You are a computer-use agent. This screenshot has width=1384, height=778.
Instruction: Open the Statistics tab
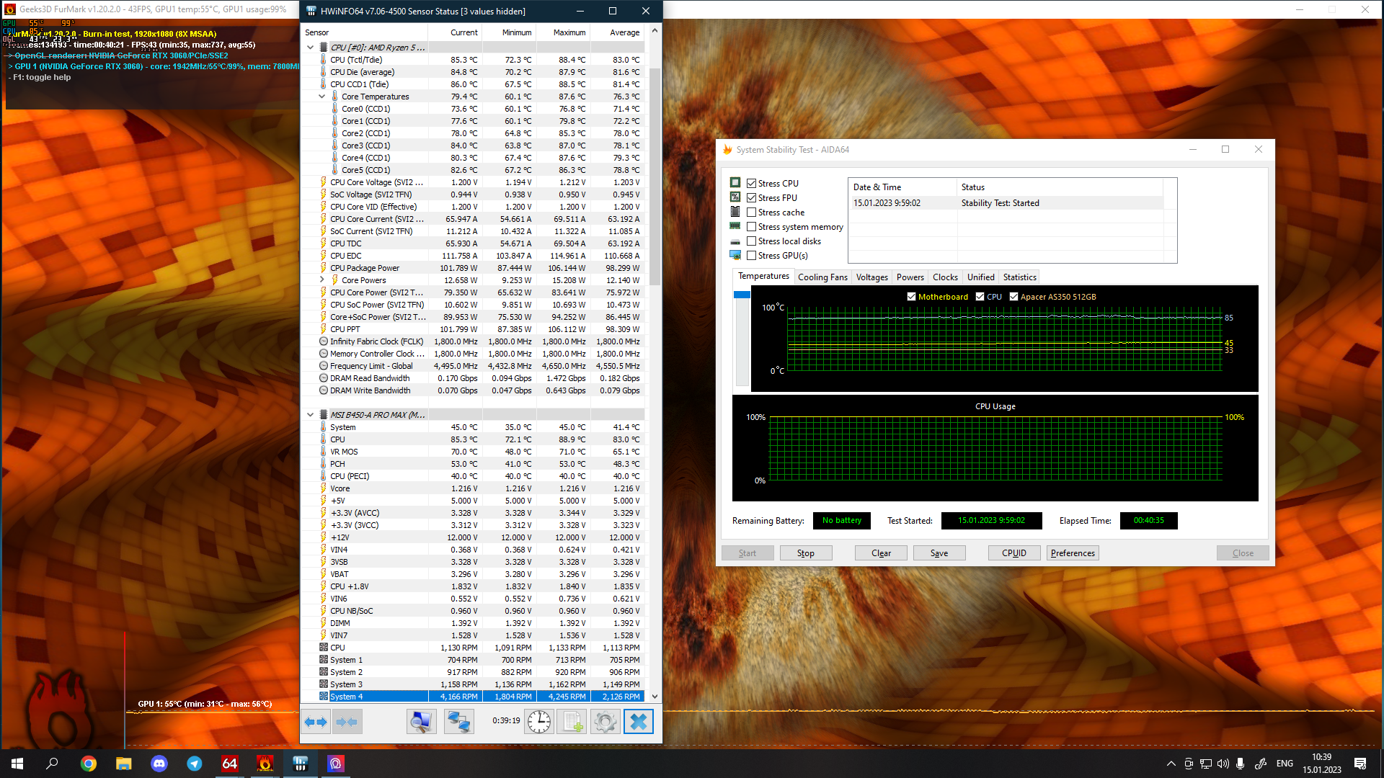[1019, 277]
